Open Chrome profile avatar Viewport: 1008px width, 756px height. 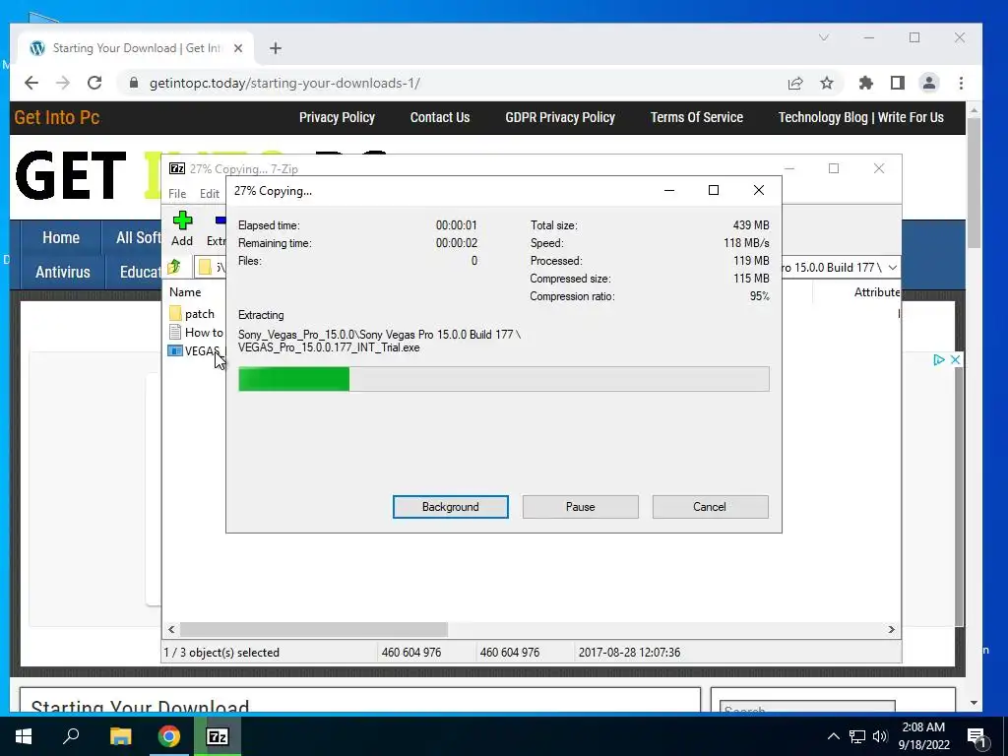tap(929, 83)
